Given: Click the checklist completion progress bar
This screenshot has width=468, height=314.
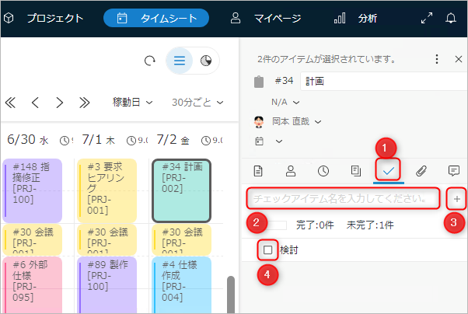Looking at the screenshot, I should pos(277,225).
